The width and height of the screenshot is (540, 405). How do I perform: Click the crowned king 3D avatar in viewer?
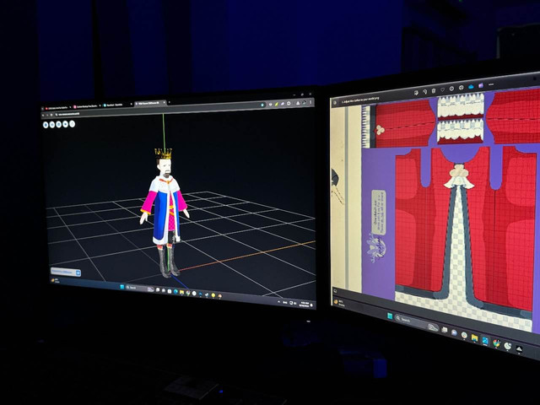coord(165,212)
